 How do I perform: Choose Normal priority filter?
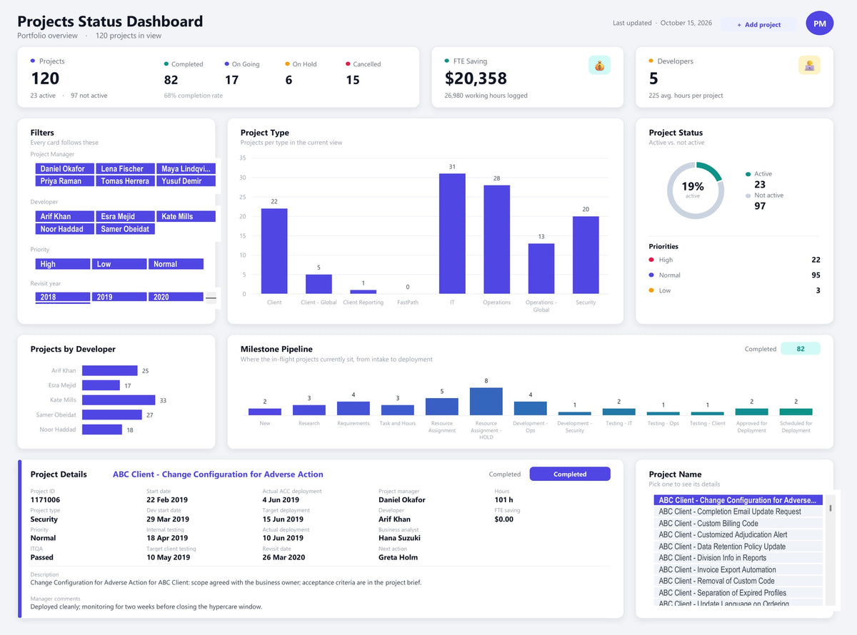point(176,264)
